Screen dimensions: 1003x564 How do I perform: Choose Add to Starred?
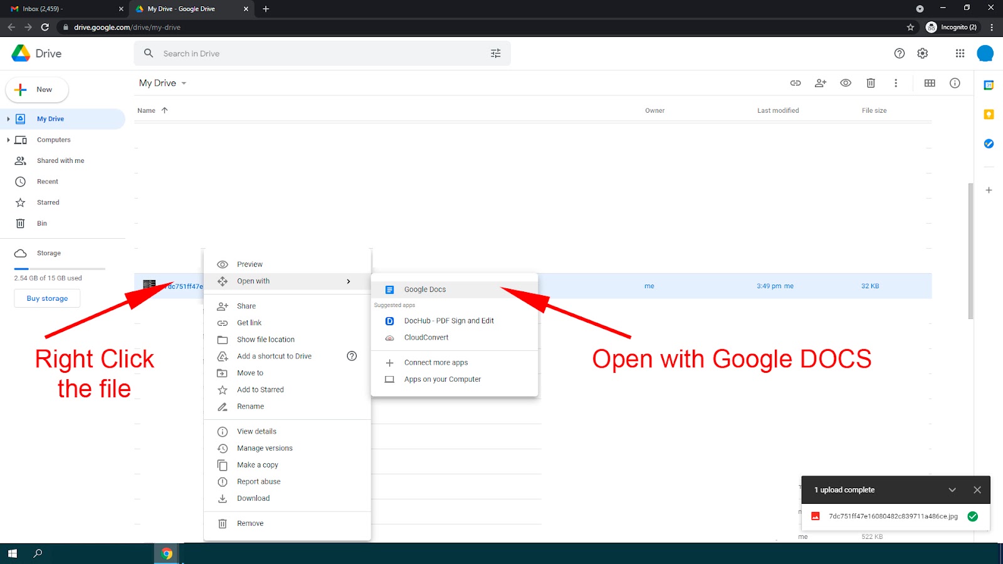(287, 390)
